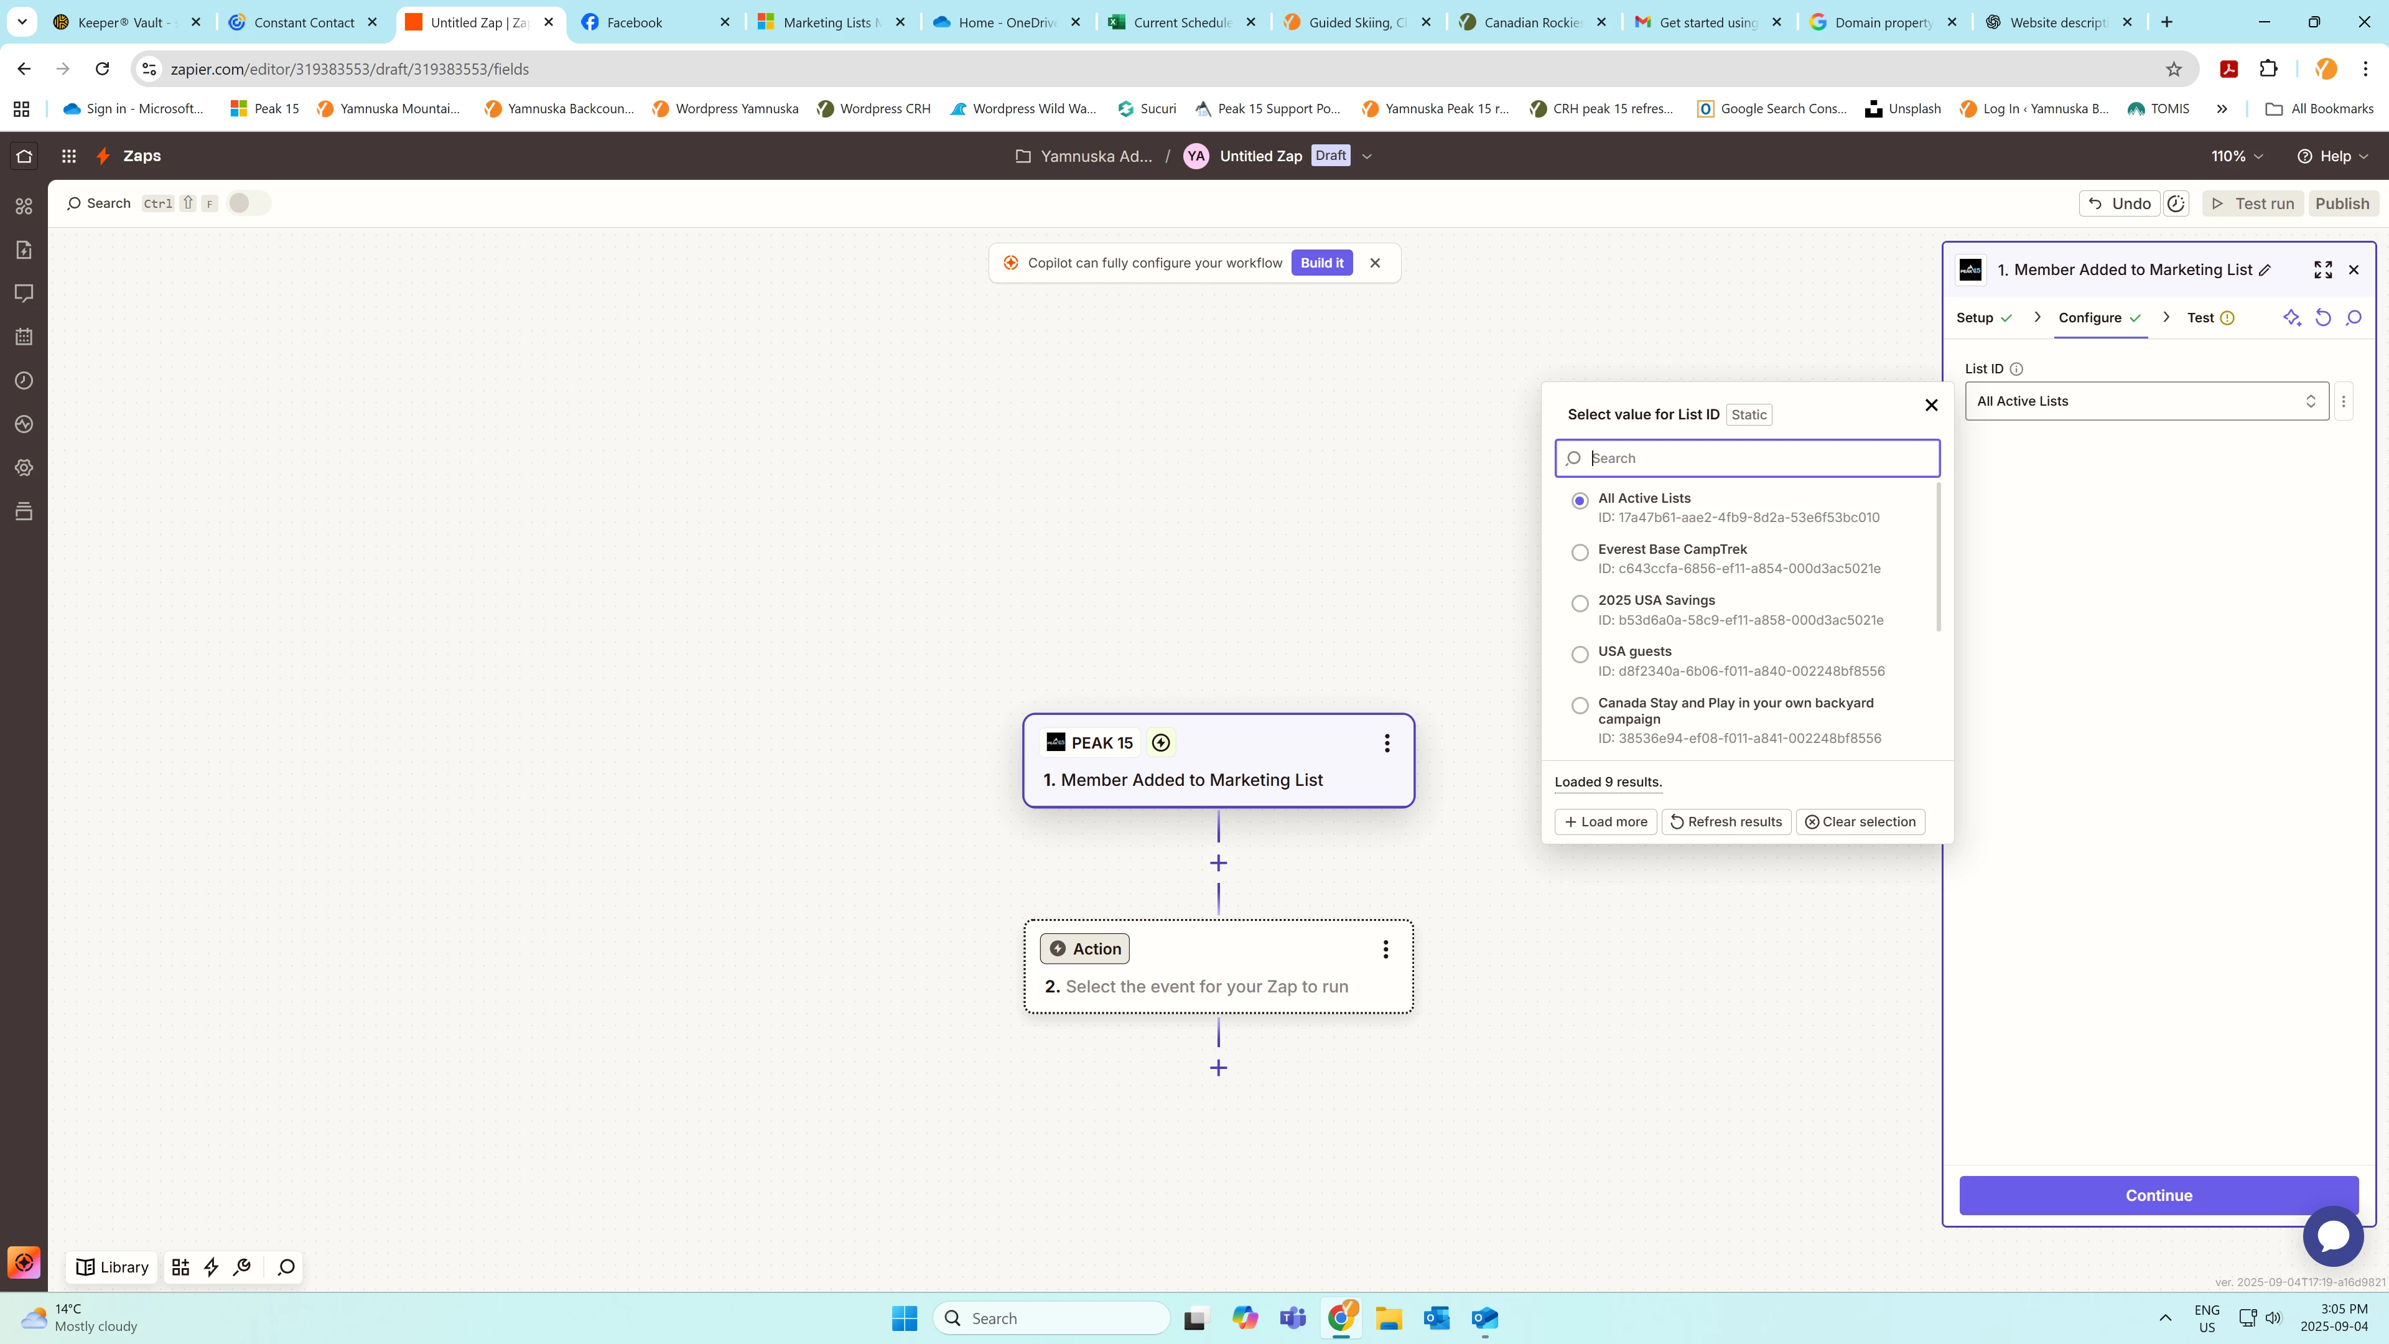The width and height of the screenshot is (2389, 1344).
Task: Dismiss Copilot banner
Action: (x=1376, y=263)
